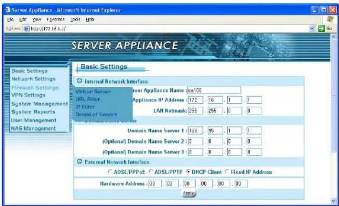Image resolution: width=339 pixels, height=206 pixels.
Task: Open the Help menu
Action: tap(90, 20)
